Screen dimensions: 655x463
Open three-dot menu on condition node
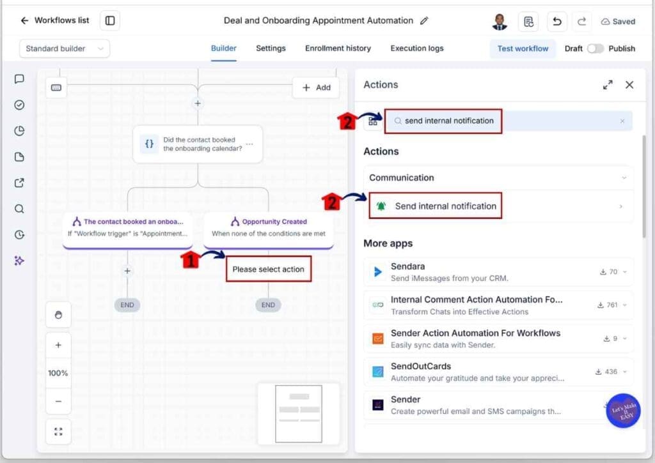click(249, 144)
